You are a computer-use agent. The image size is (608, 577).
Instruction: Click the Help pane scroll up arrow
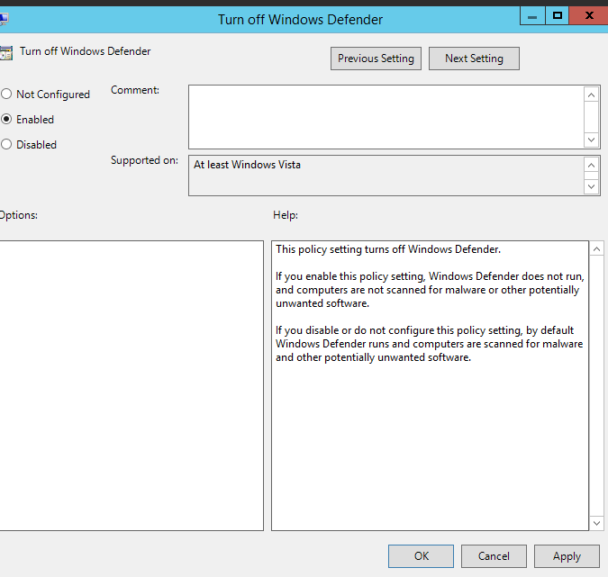(x=597, y=249)
